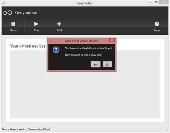Maximize the Genymotion window

tap(156, 3)
